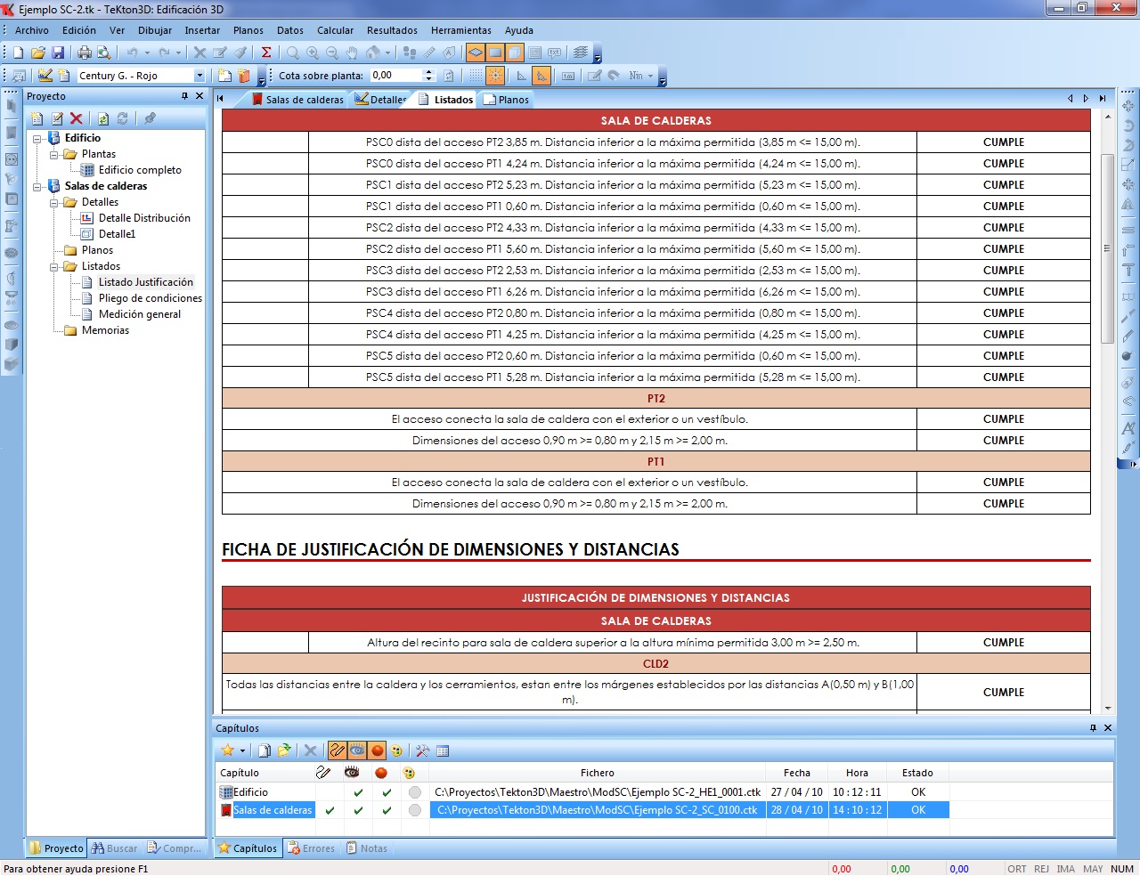Click the Zoom window magnifier icon
The image size is (1140, 876).
pyautogui.click(x=293, y=53)
